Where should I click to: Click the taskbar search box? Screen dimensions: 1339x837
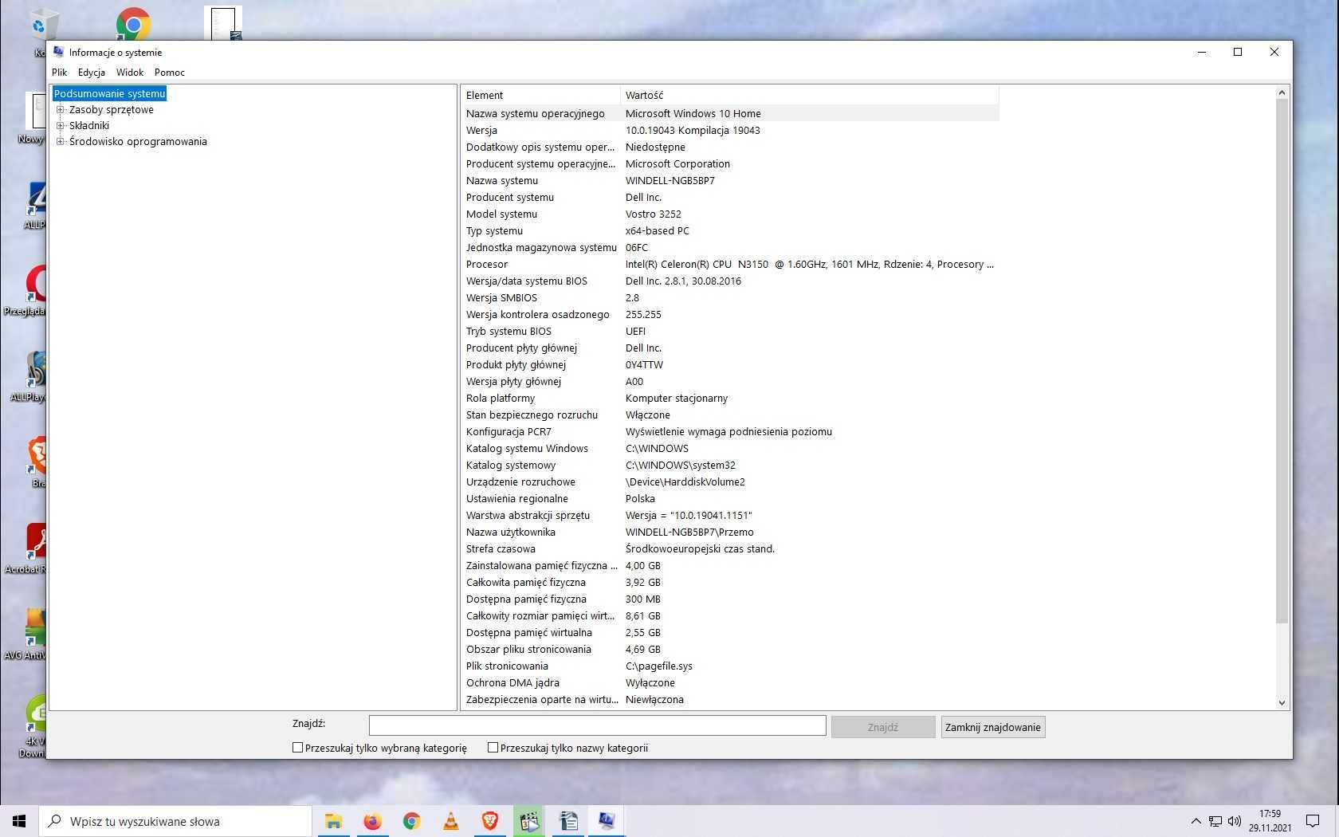point(175,821)
